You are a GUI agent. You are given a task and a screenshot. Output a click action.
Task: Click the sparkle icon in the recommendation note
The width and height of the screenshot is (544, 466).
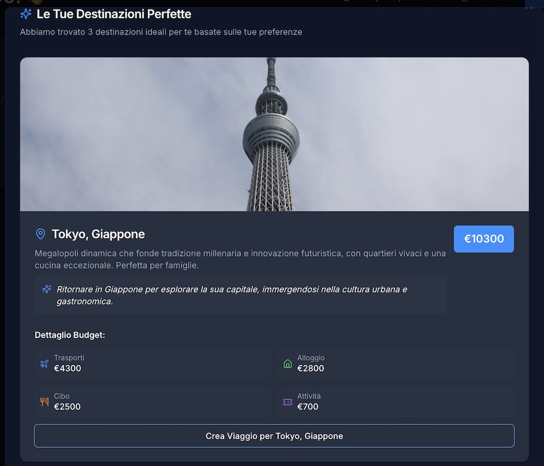point(47,289)
